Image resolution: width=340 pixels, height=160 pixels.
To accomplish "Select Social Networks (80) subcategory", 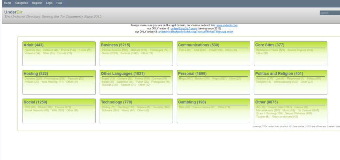I will tap(37, 110).
